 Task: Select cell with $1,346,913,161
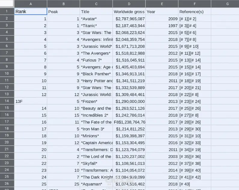tap(129, 74)
